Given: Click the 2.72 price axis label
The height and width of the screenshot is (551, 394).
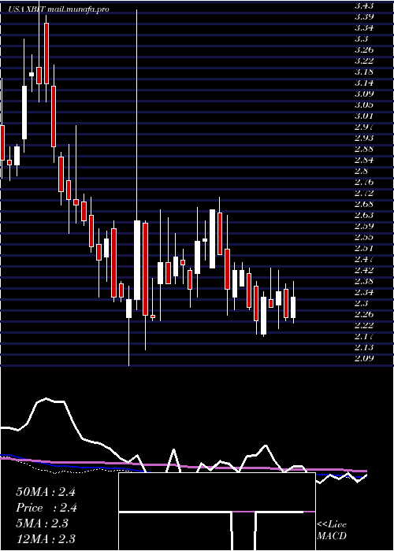Looking at the screenshot, I should pyautogui.click(x=364, y=193).
